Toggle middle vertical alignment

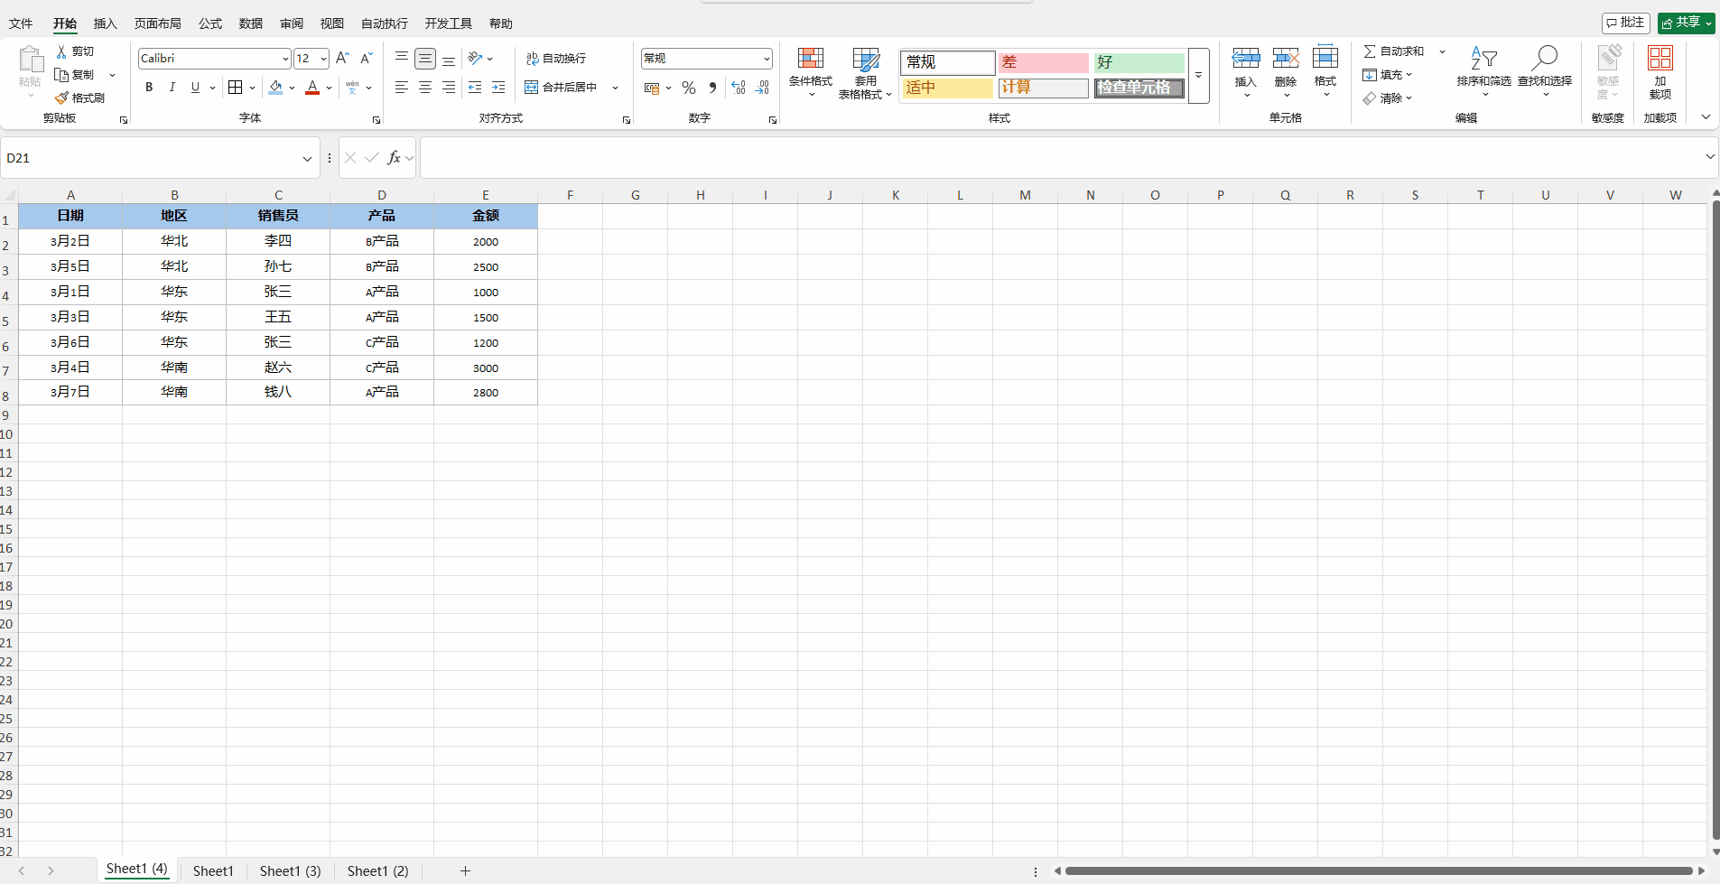click(425, 59)
